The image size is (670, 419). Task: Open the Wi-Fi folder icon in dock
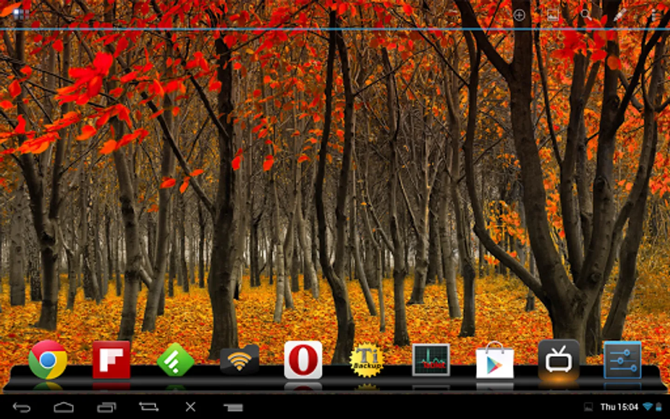tap(239, 359)
